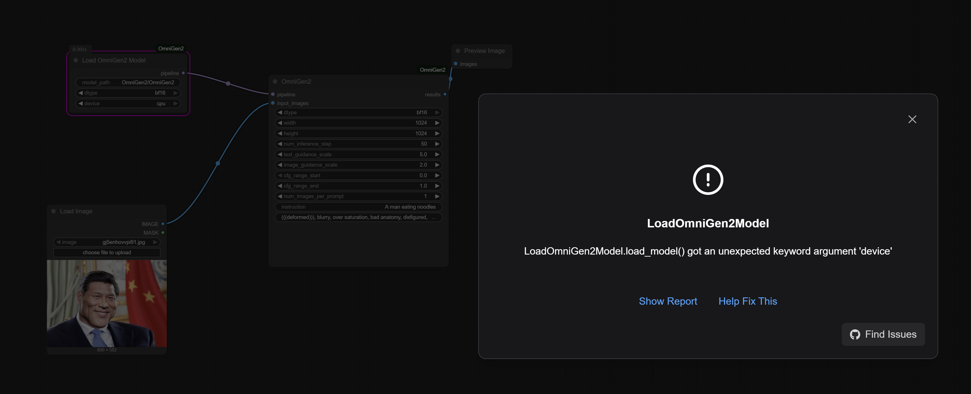Decrease num_images_per_prompt value

[x=280, y=196]
